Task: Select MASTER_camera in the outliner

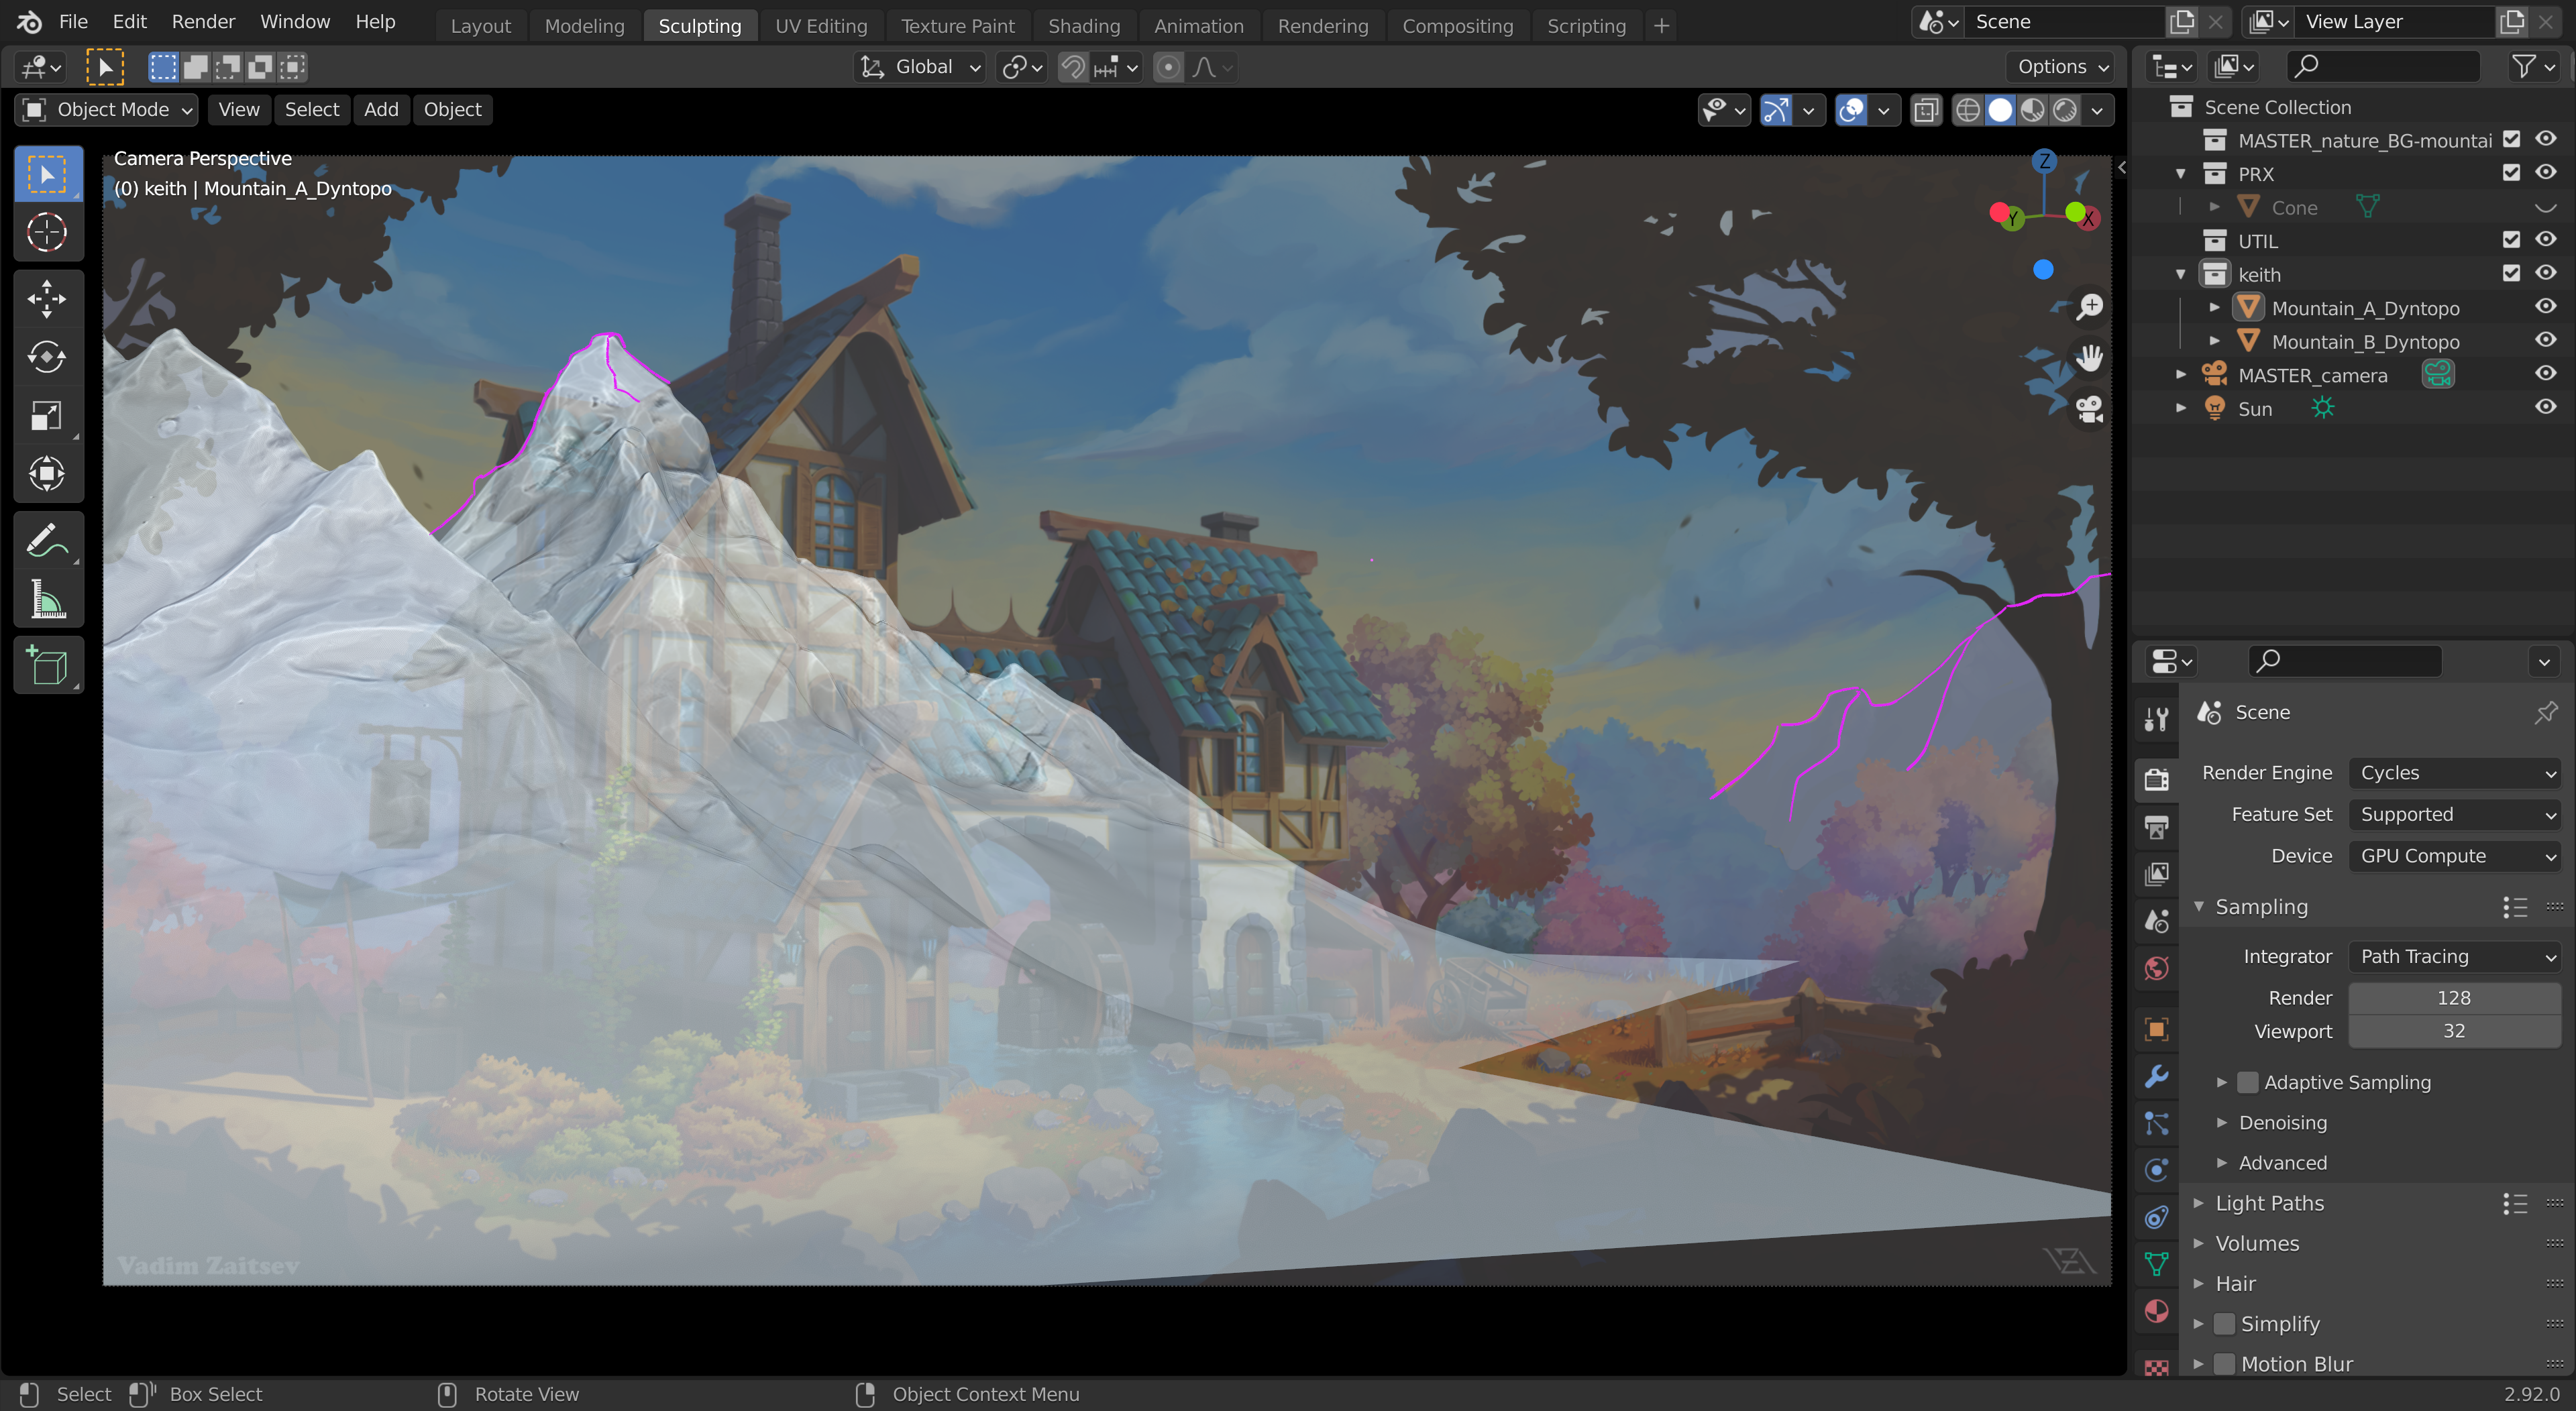Action: 2312,375
